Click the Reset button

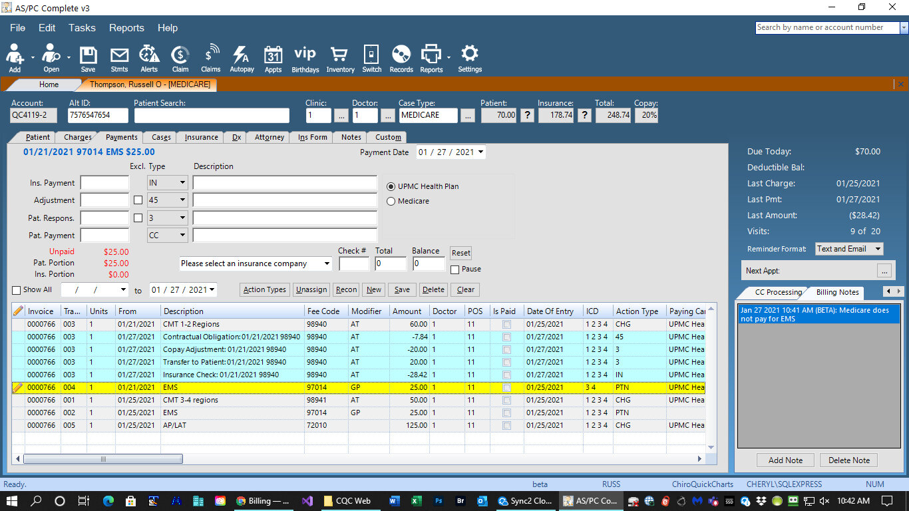pos(460,253)
